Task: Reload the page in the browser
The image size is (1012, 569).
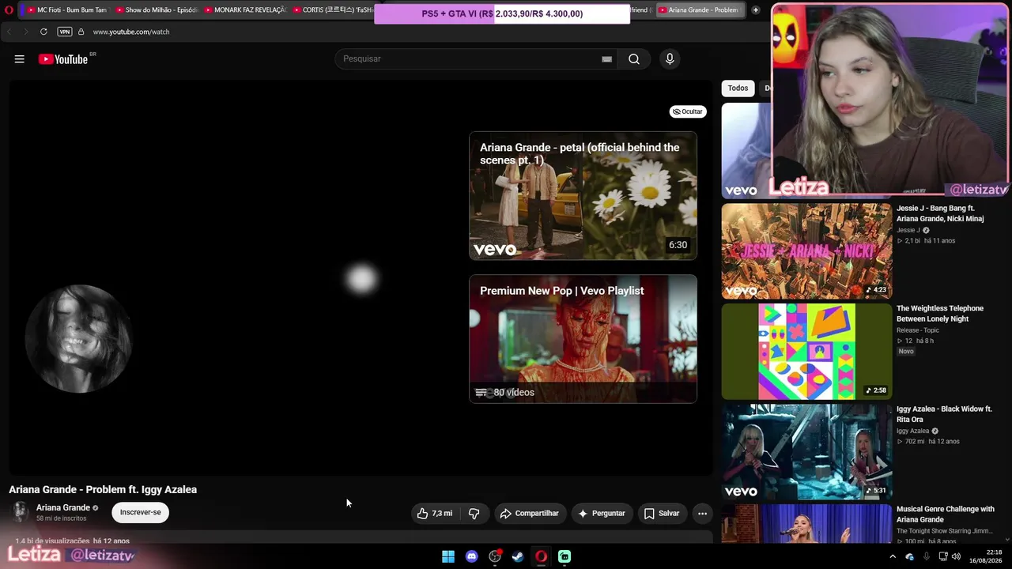Action: pyautogui.click(x=43, y=32)
